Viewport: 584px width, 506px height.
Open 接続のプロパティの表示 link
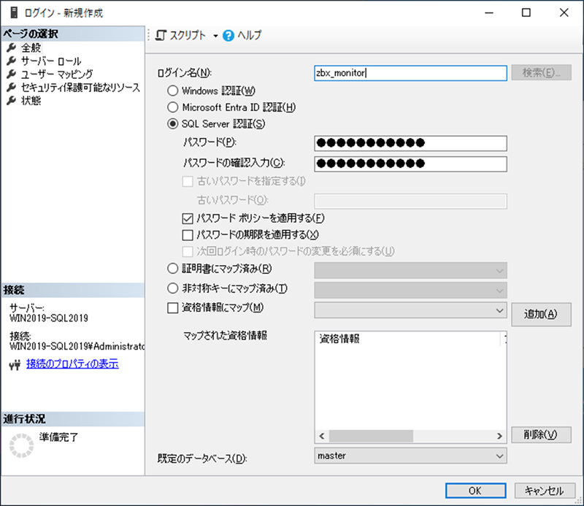[72, 364]
